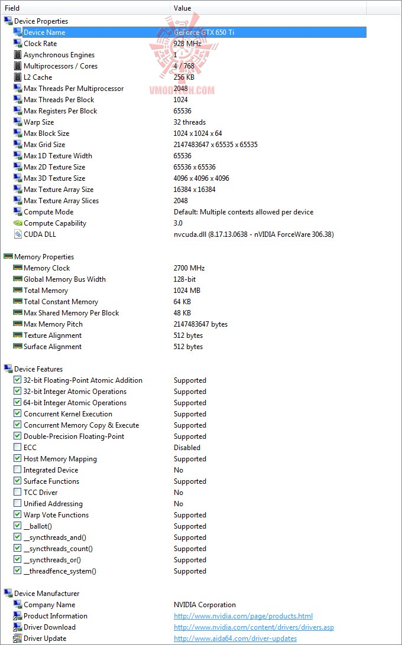Click the L2 Cache chip icon
The height and width of the screenshot is (645, 402).
coord(17,77)
